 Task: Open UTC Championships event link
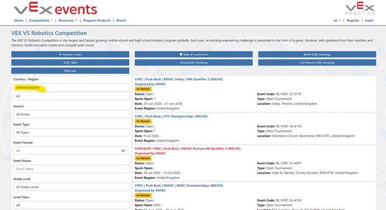click(171, 116)
